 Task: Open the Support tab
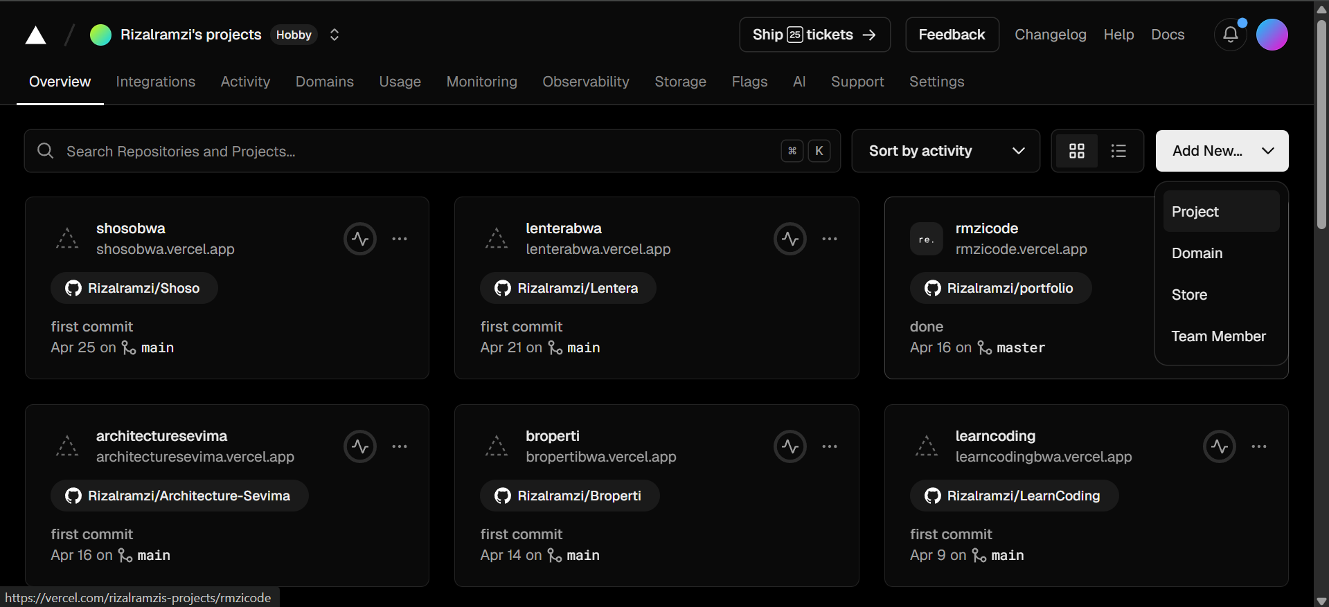(x=857, y=82)
